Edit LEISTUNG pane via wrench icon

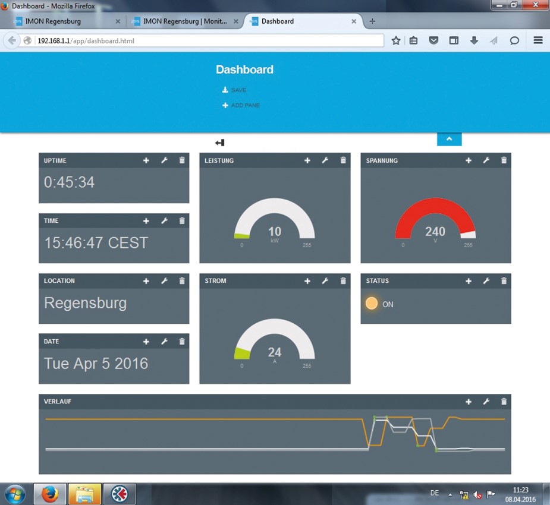click(325, 160)
